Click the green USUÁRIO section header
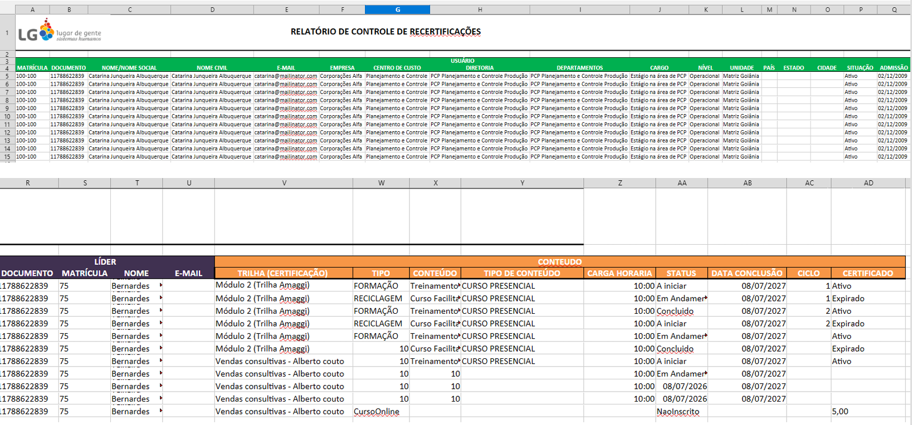 pos(462,61)
